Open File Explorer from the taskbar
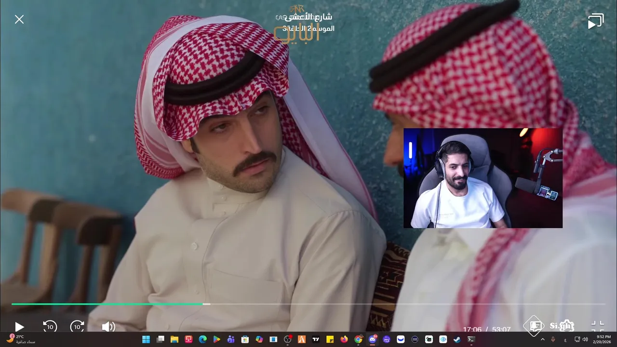Viewport: 617px width, 347px height. pyautogui.click(x=174, y=339)
